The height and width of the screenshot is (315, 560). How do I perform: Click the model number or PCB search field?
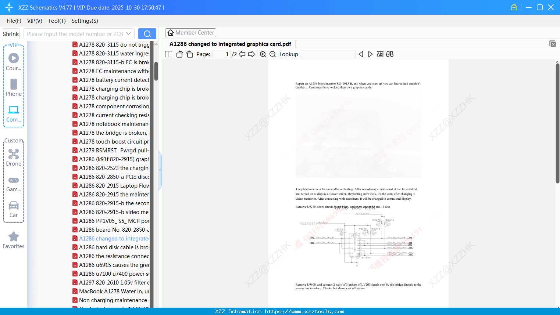pyautogui.click(x=75, y=34)
